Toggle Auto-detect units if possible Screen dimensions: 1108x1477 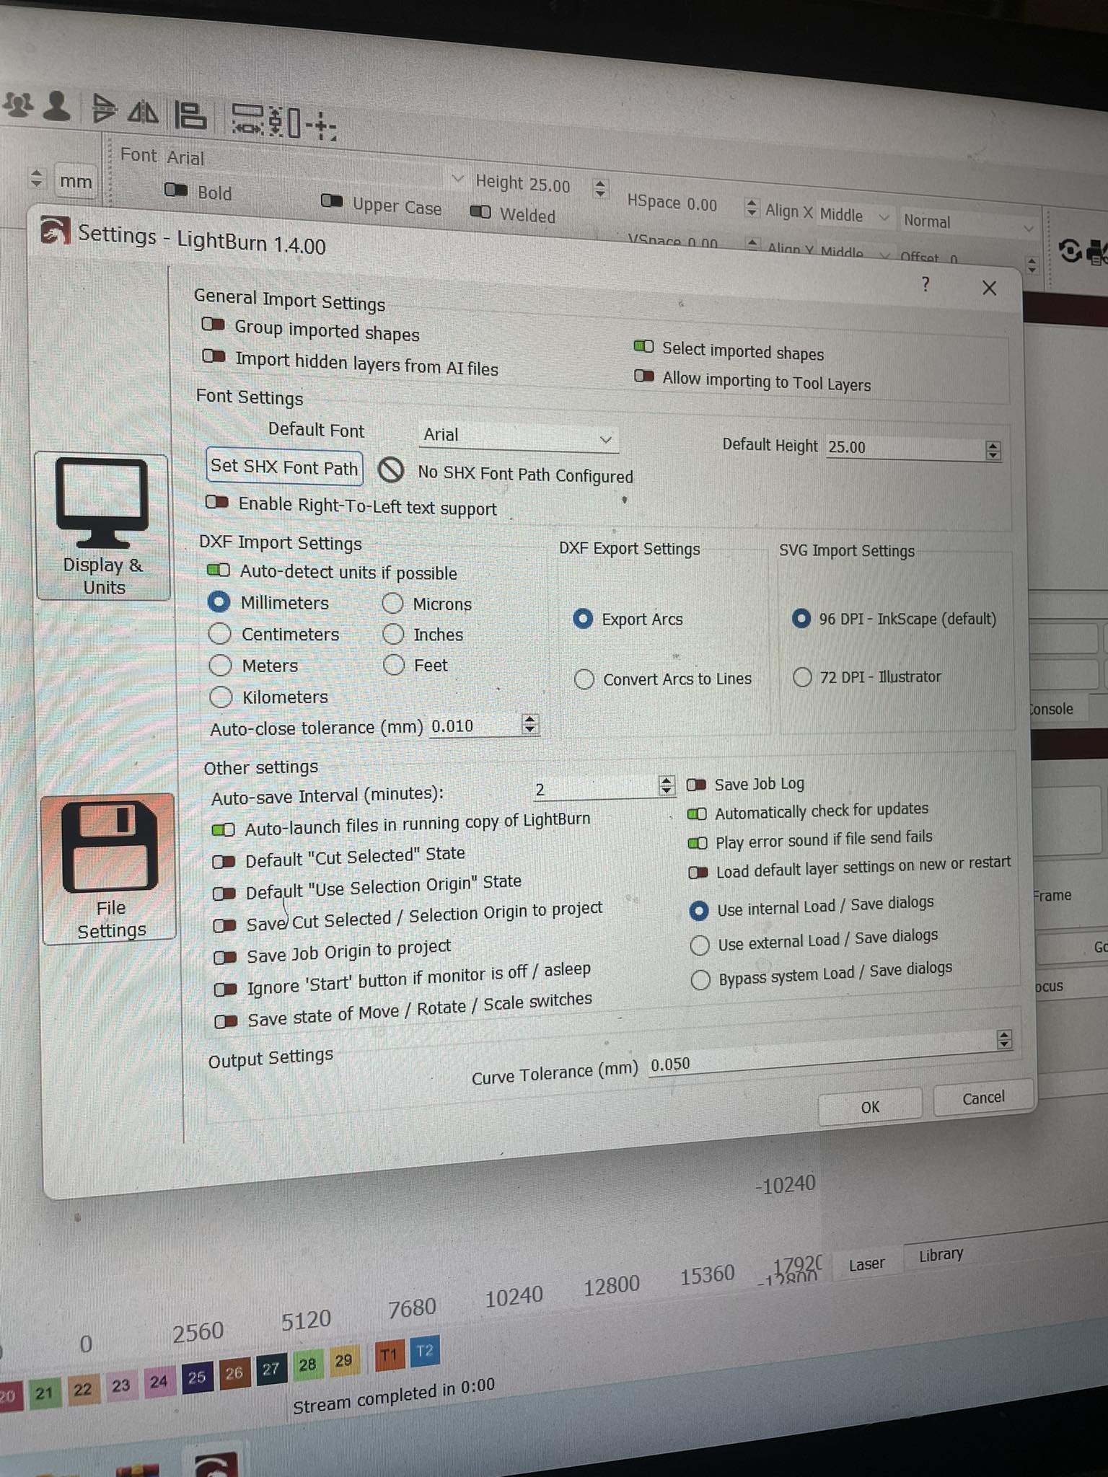tap(219, 570)
